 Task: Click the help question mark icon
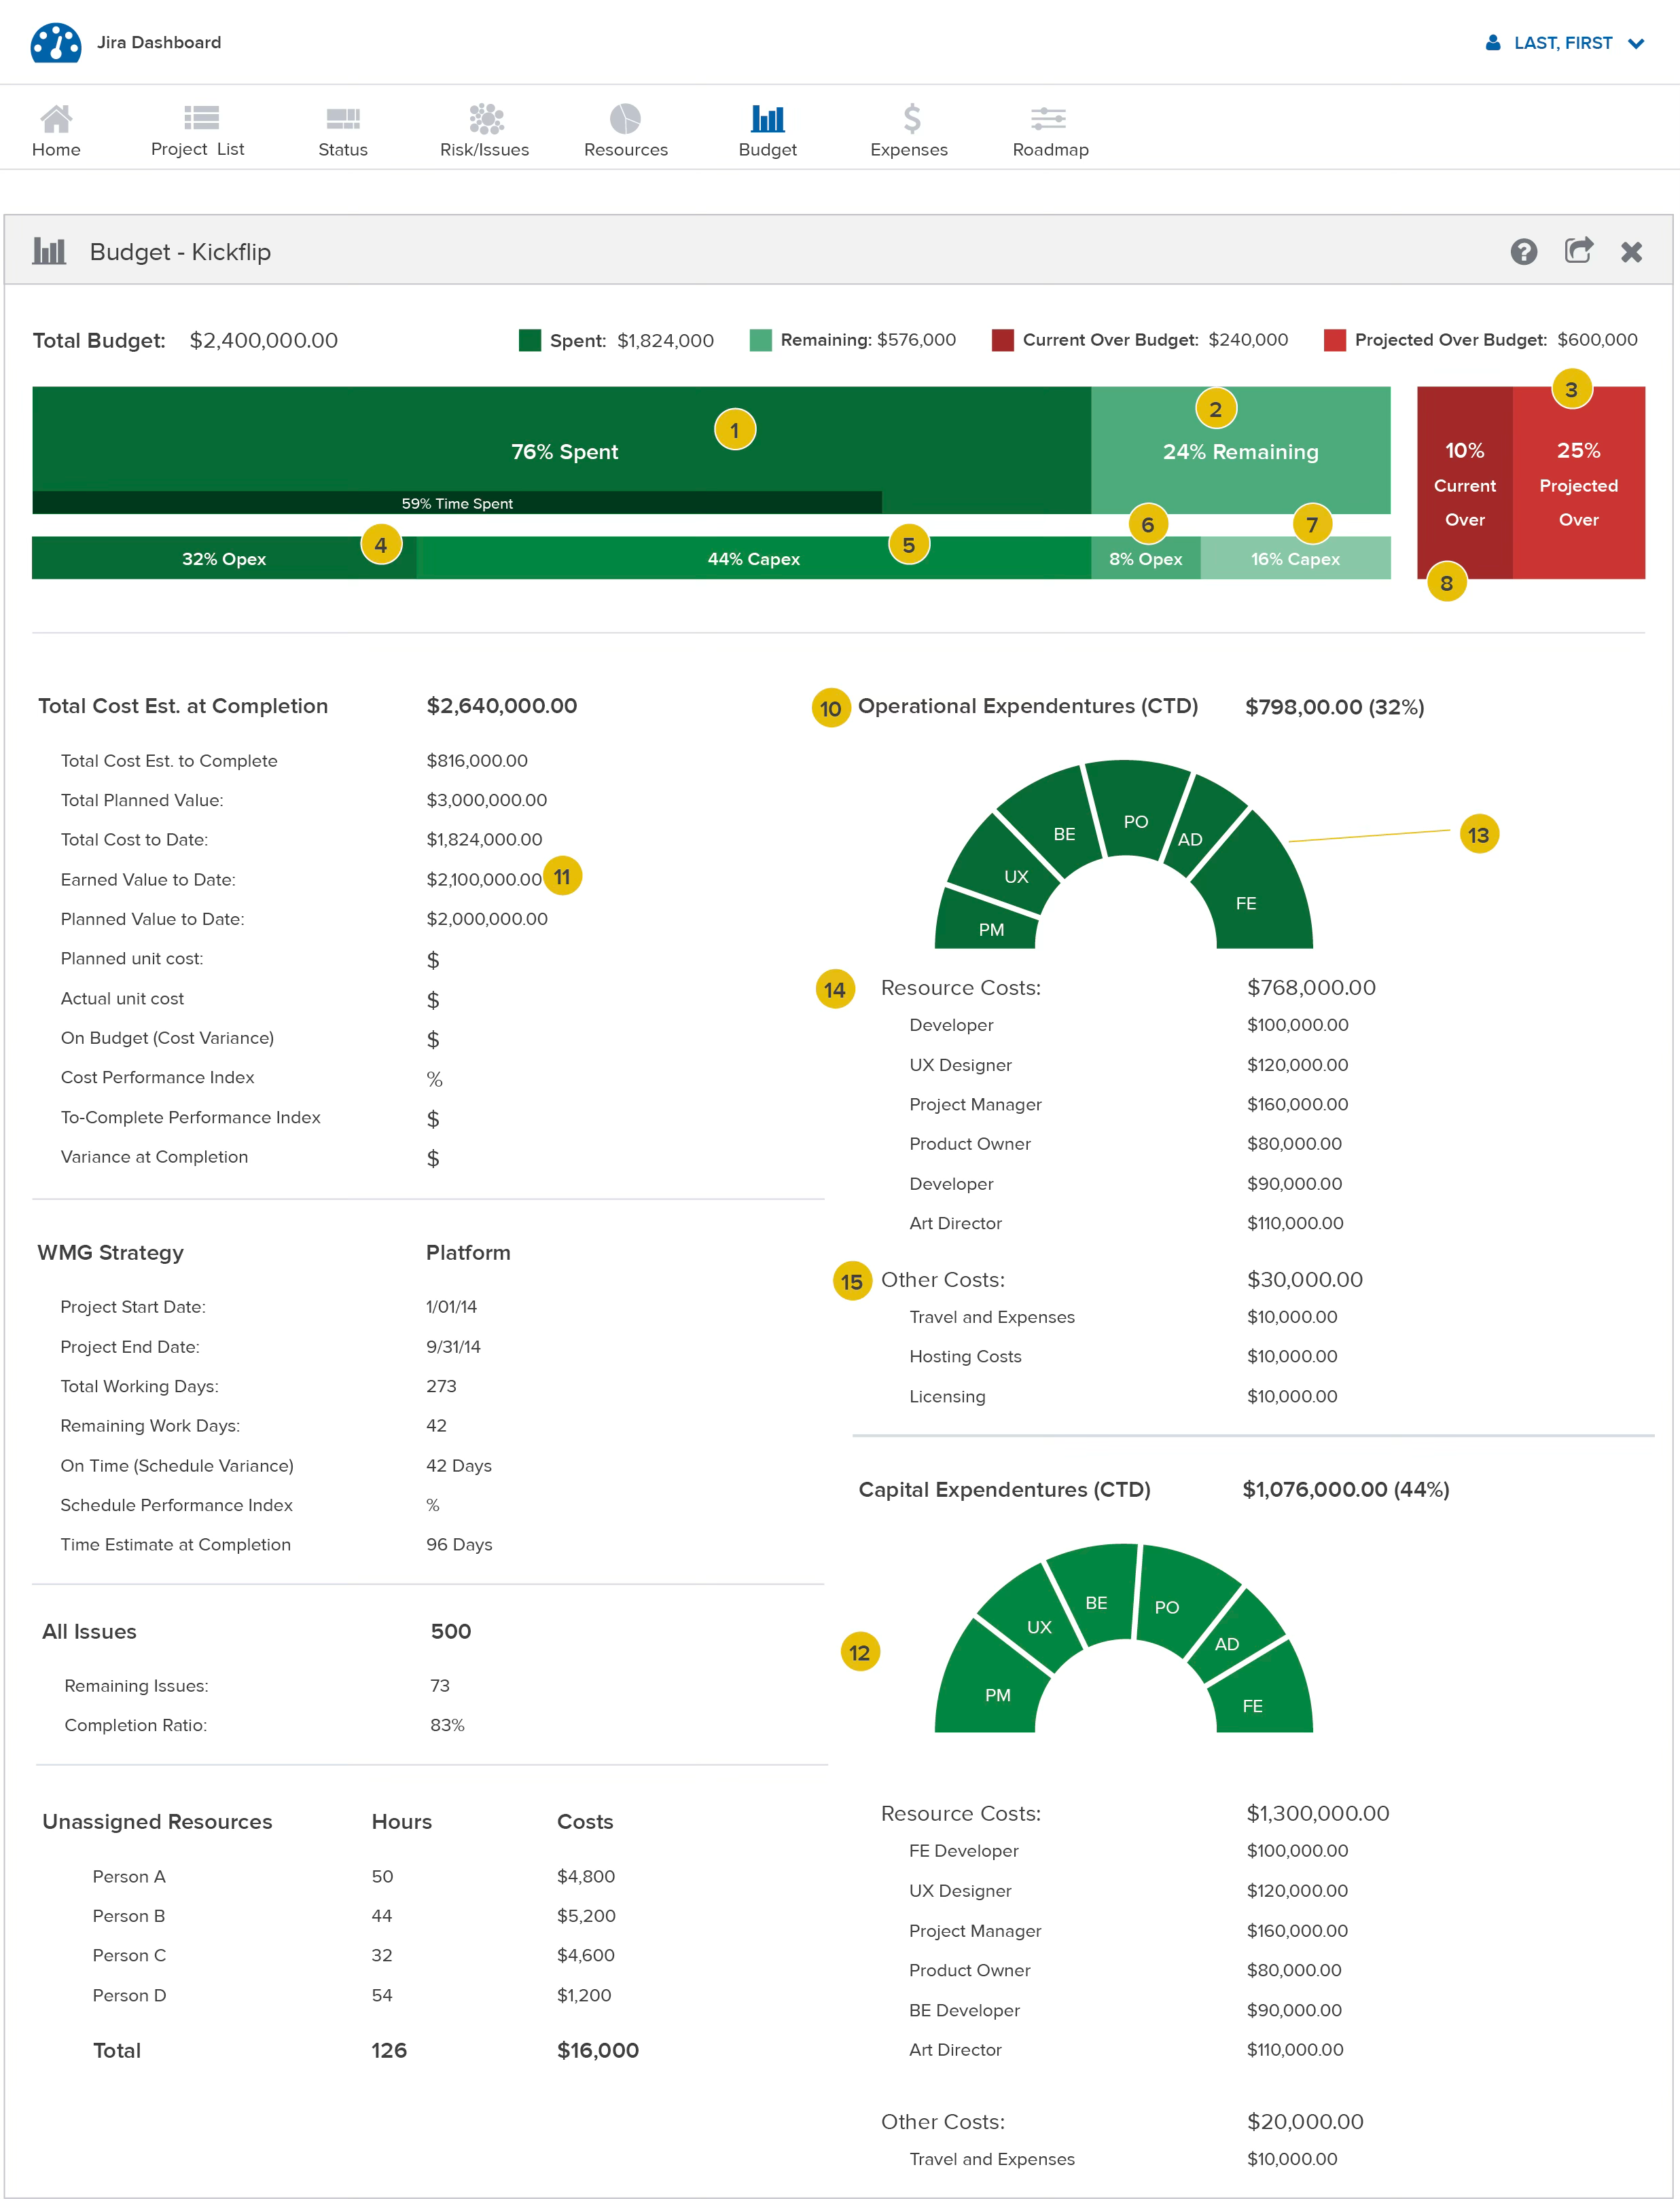click(1523, 252)
